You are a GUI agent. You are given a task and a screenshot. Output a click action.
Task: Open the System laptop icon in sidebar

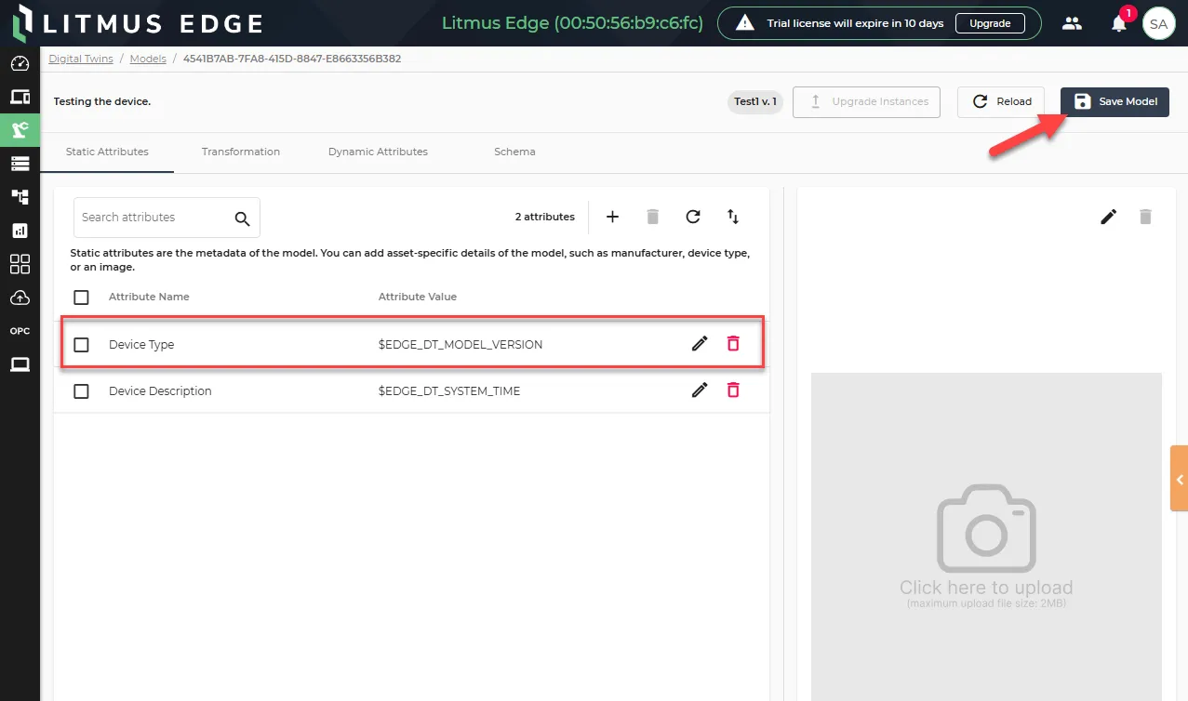20,364
